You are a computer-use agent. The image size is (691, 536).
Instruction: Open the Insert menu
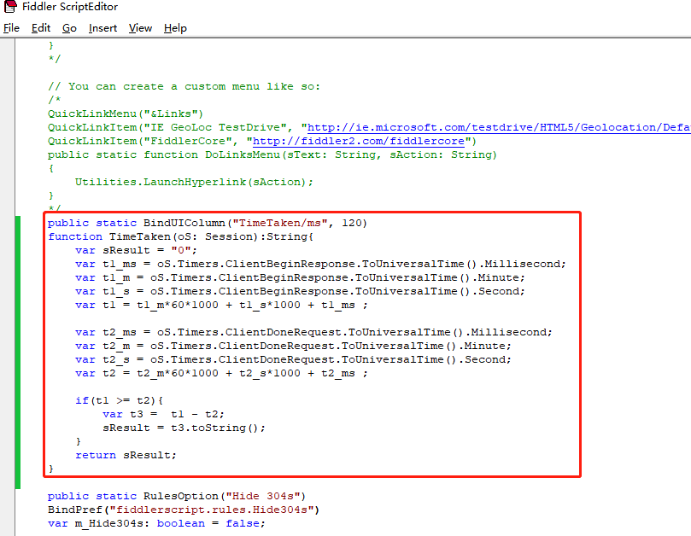[x=102, y=28]
